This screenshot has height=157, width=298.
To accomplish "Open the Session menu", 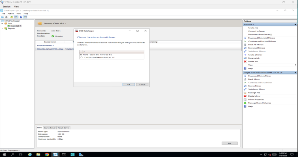I will [7, 7].
